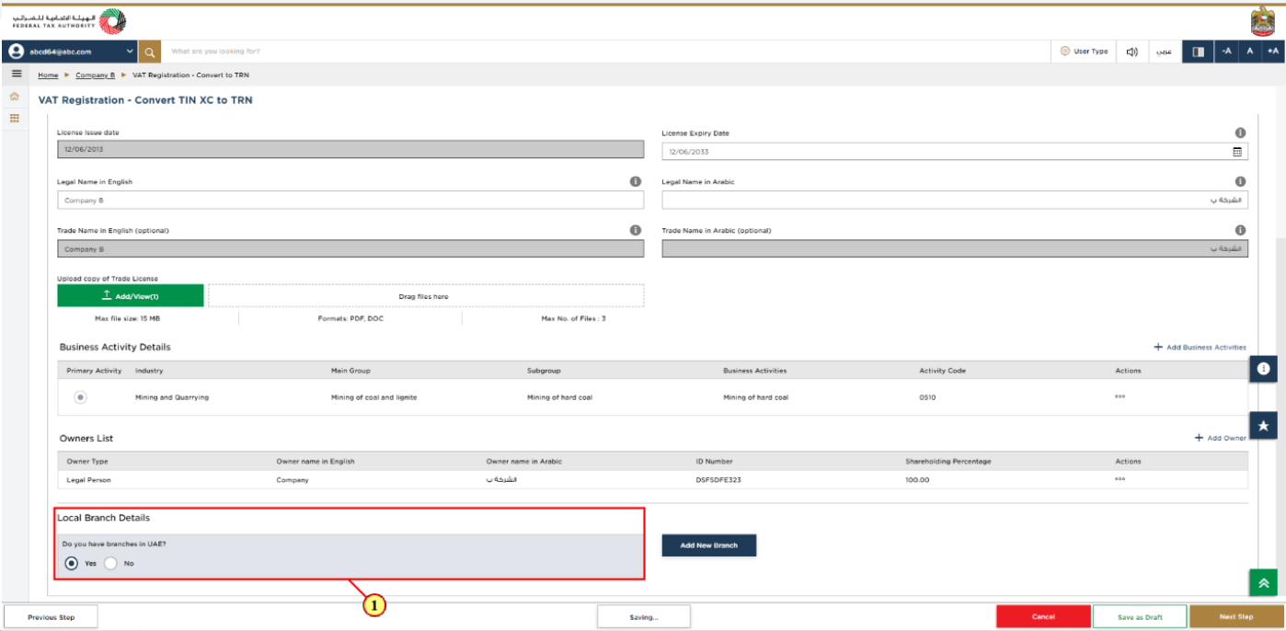Viewport: 1286px width, 631px height.
Task: Reset font size with A
Action: [x=1249, y=52]
